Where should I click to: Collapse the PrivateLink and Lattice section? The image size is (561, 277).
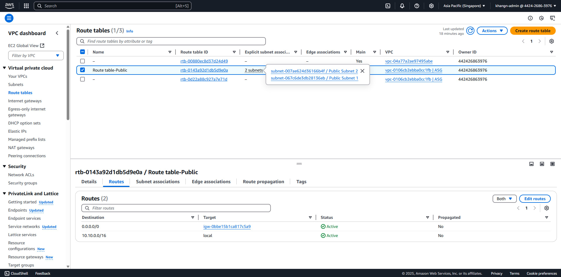point(4,193)
